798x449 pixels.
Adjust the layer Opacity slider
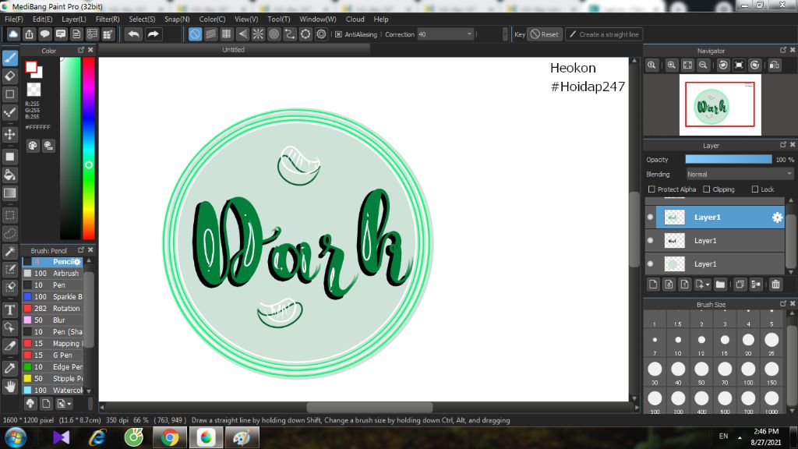coord(729,159)
